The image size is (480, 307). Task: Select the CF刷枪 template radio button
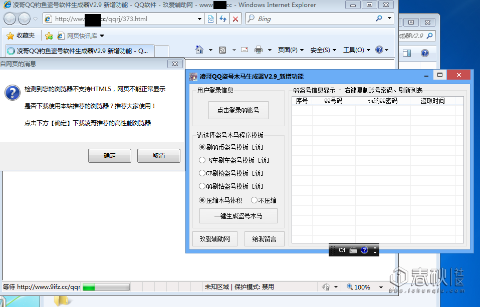[x=202, y=173]
